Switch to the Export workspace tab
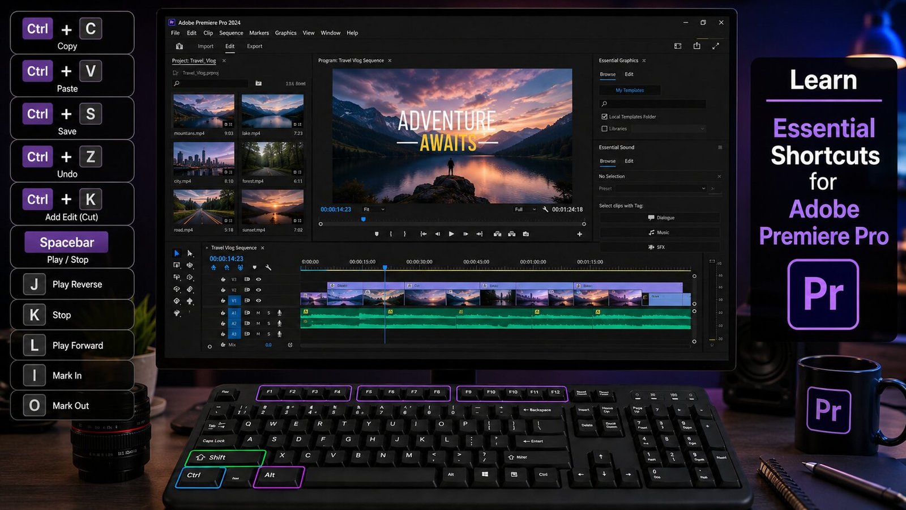Image resolution: width=906 pixels, height=510 pixels. tap(254, 46)
